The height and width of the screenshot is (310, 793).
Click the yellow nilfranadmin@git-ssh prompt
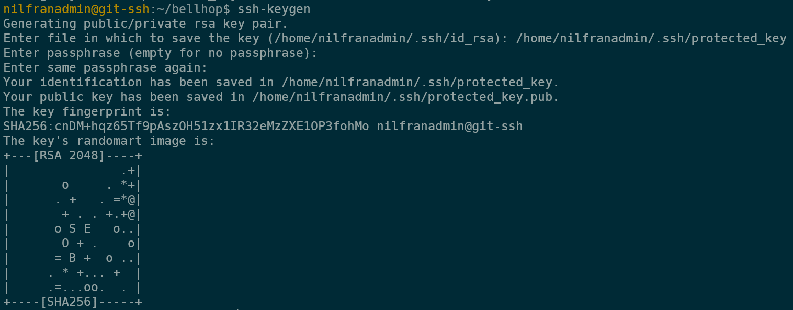coord(76,9)
